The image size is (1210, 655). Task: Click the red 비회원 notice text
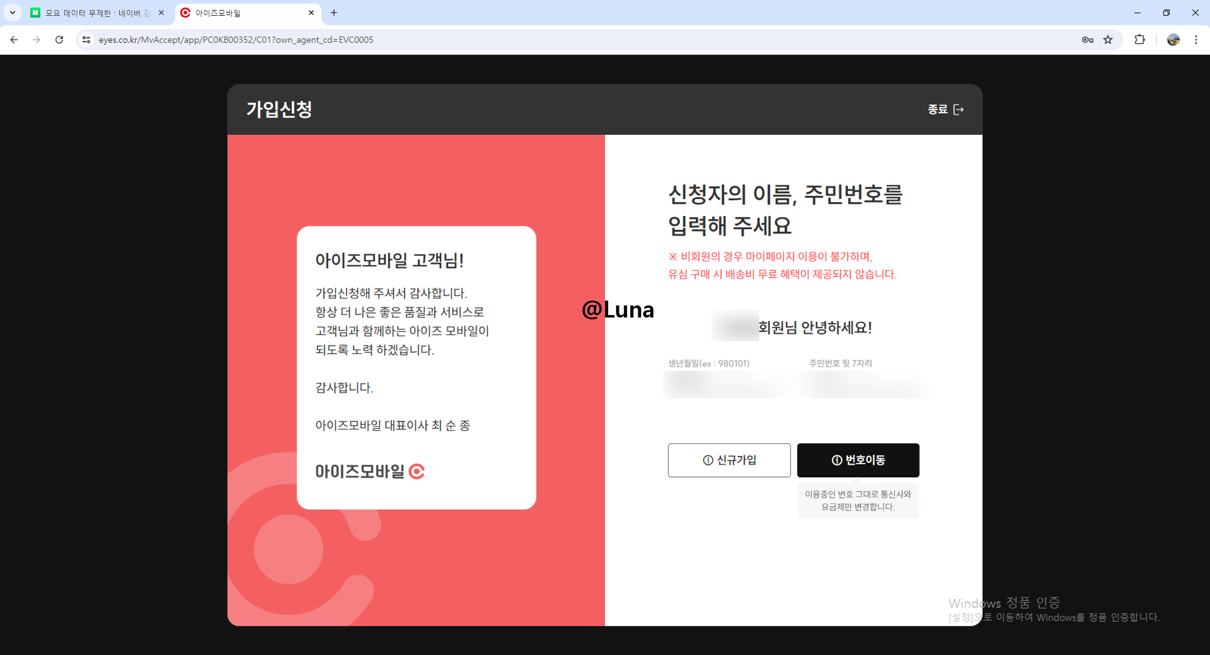point(782,266)
